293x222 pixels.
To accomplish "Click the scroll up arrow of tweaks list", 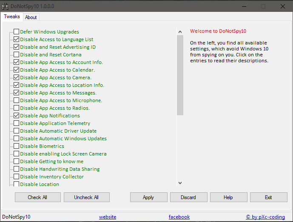I will pyautogui.click(x=180, y=32).
